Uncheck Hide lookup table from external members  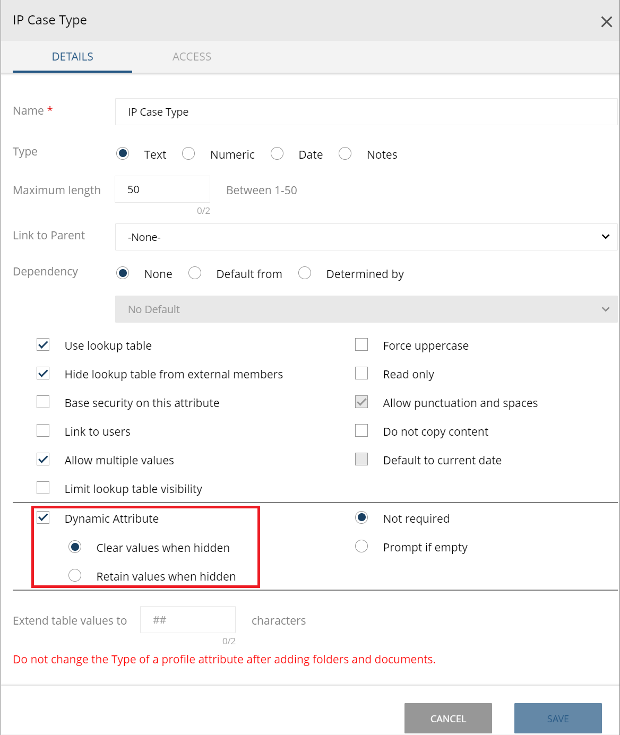point(43,373)
